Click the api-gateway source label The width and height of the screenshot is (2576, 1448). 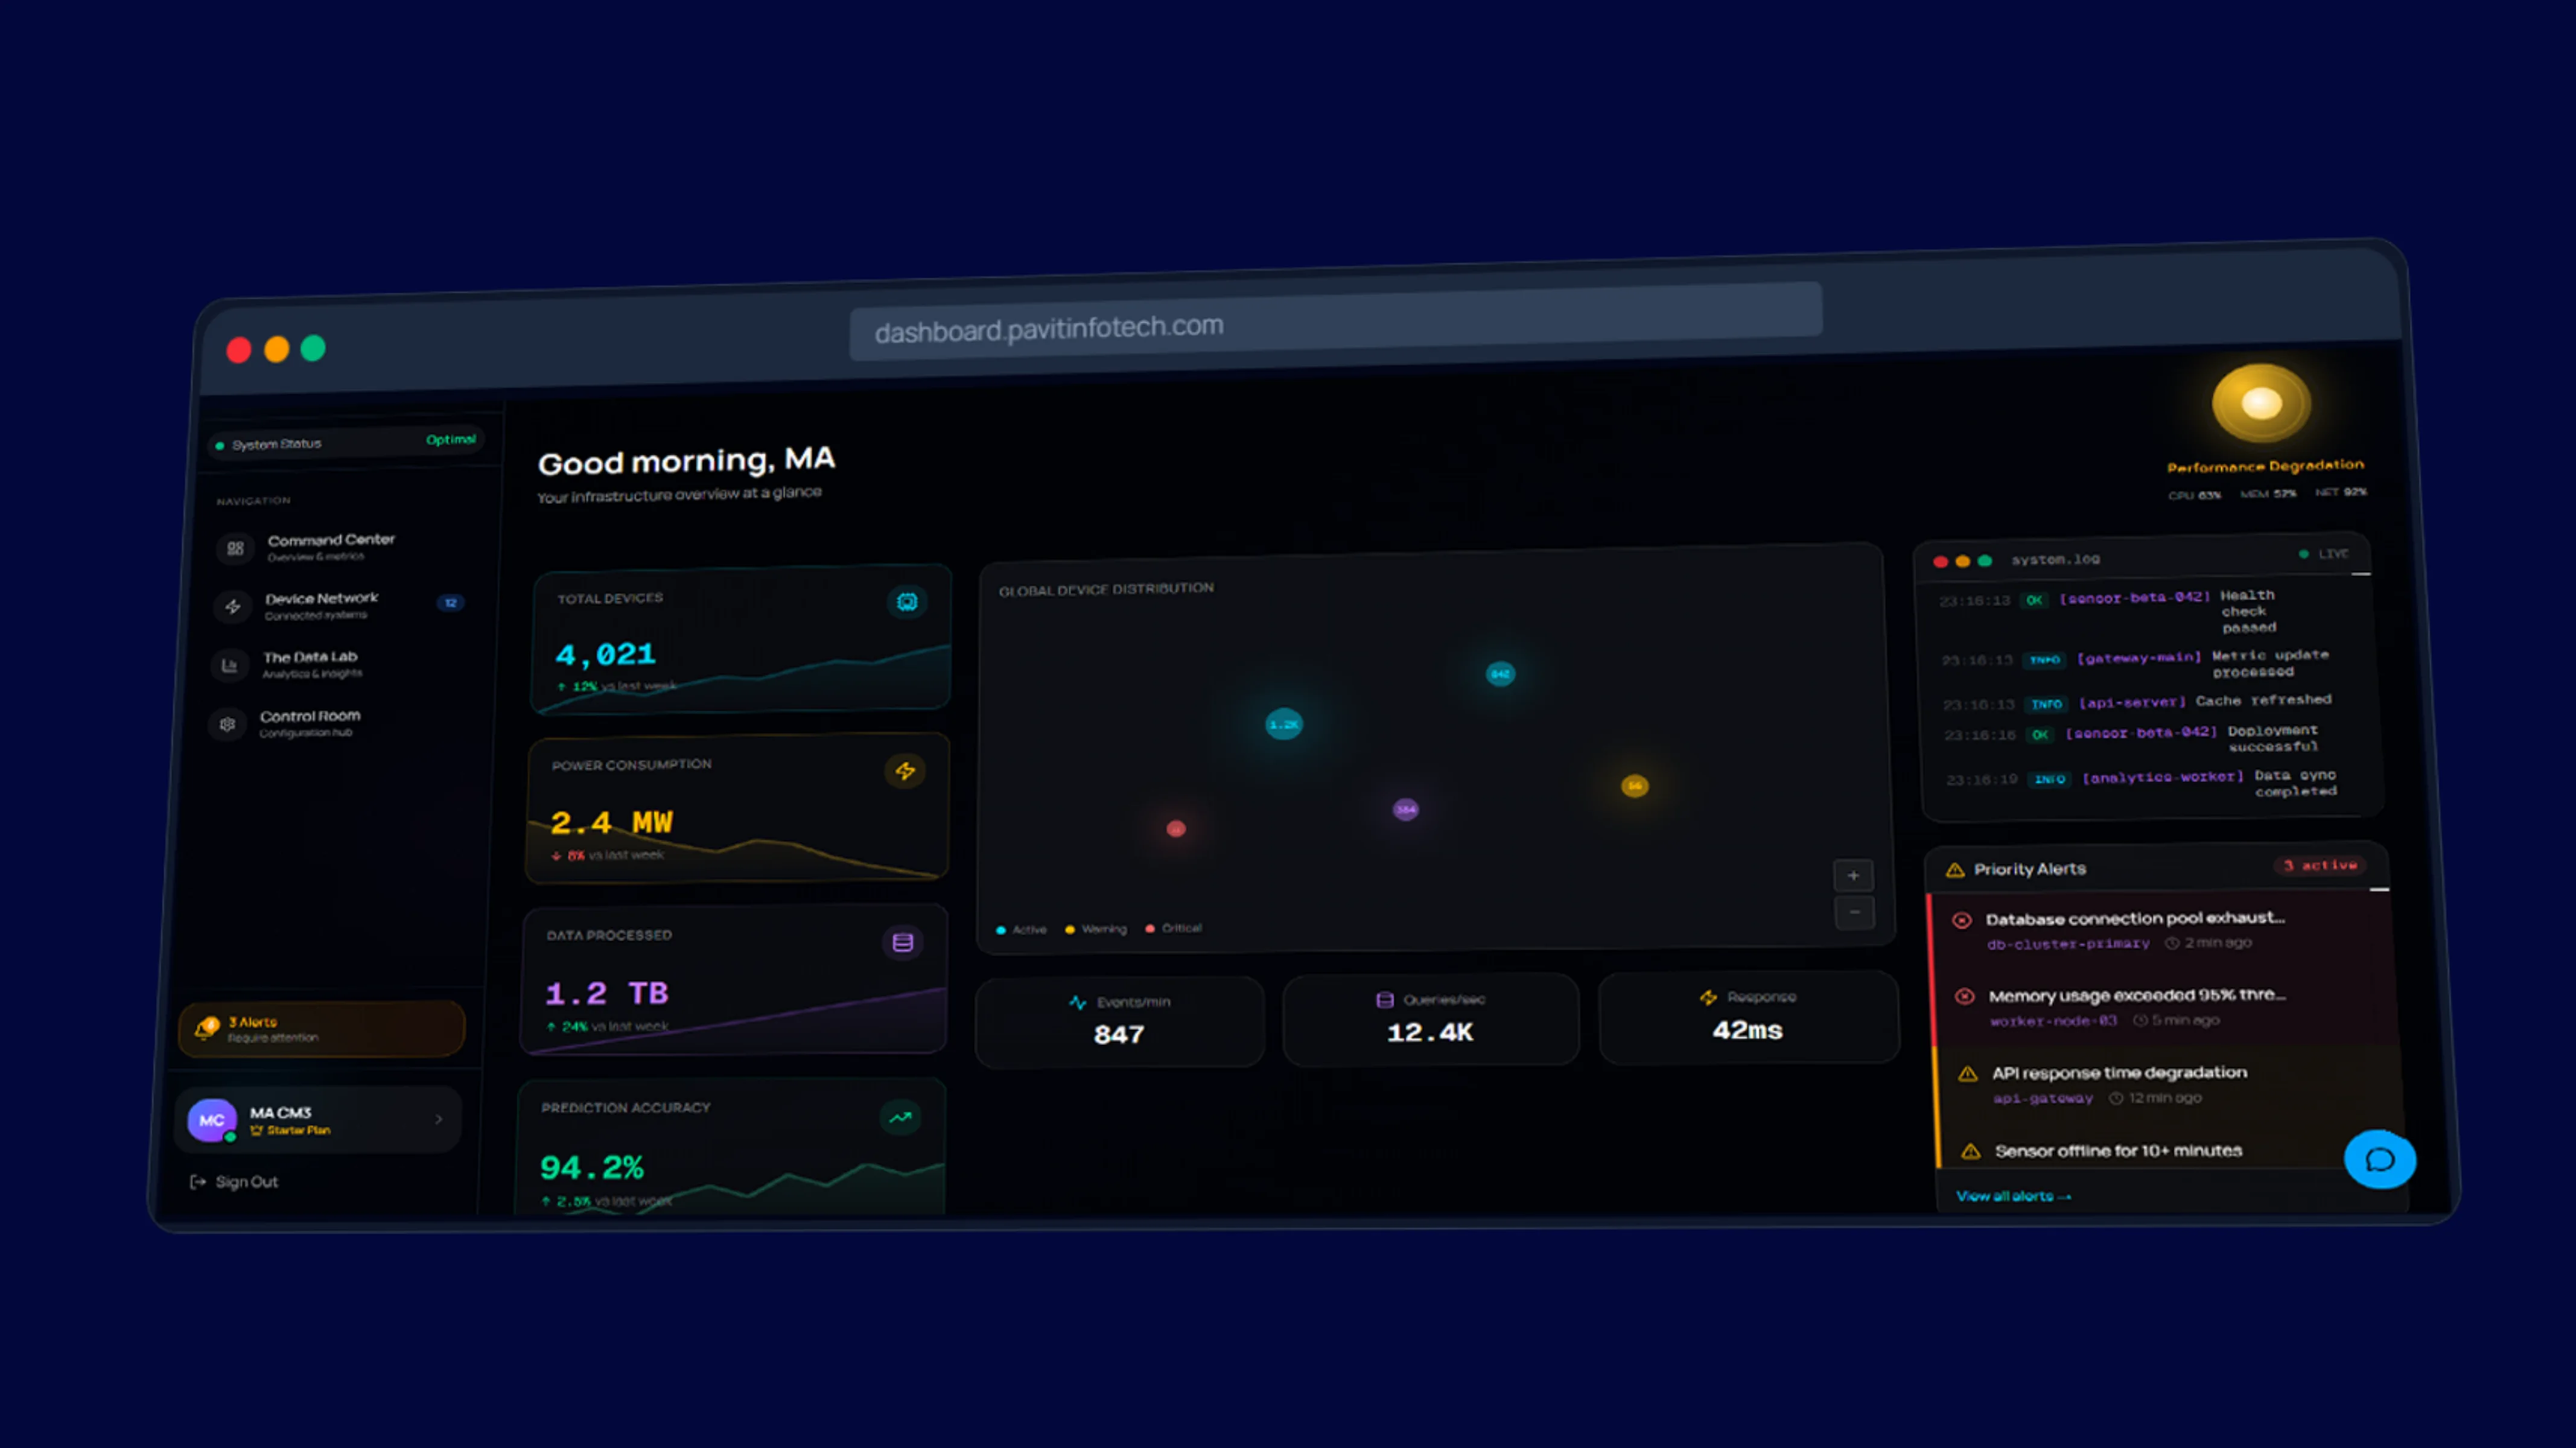point(2043,1098)
